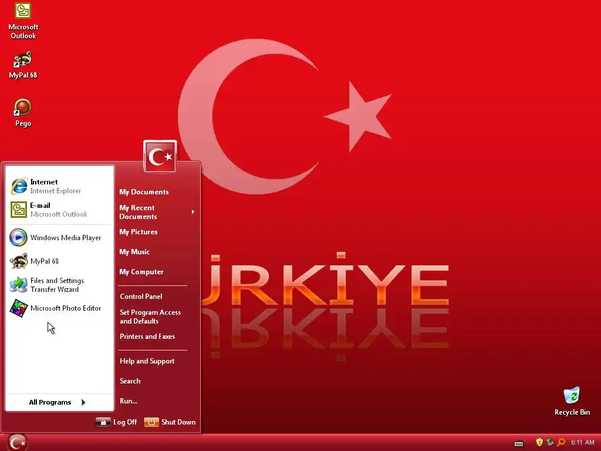Image resolution: width=601 pixels, height=451 pixels.
Task: Click the security shield tray icon
Action: [x=539, y=442]
